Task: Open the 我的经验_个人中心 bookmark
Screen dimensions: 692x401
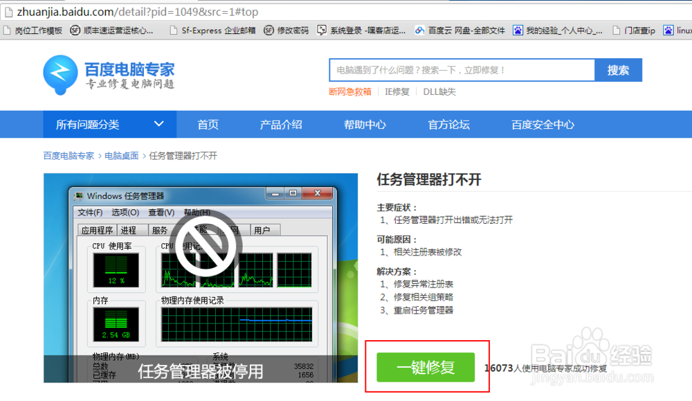Action: coord(557,30)
